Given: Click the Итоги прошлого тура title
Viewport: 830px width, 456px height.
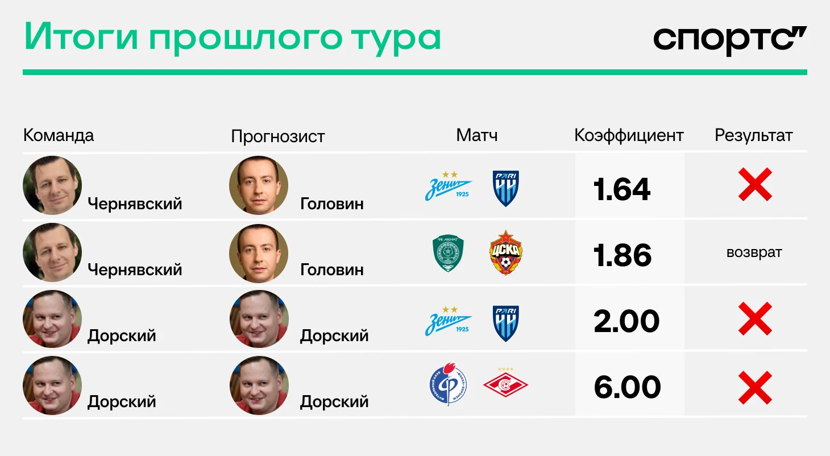Looking at the screenshot, I should click(x=233, y=39).
